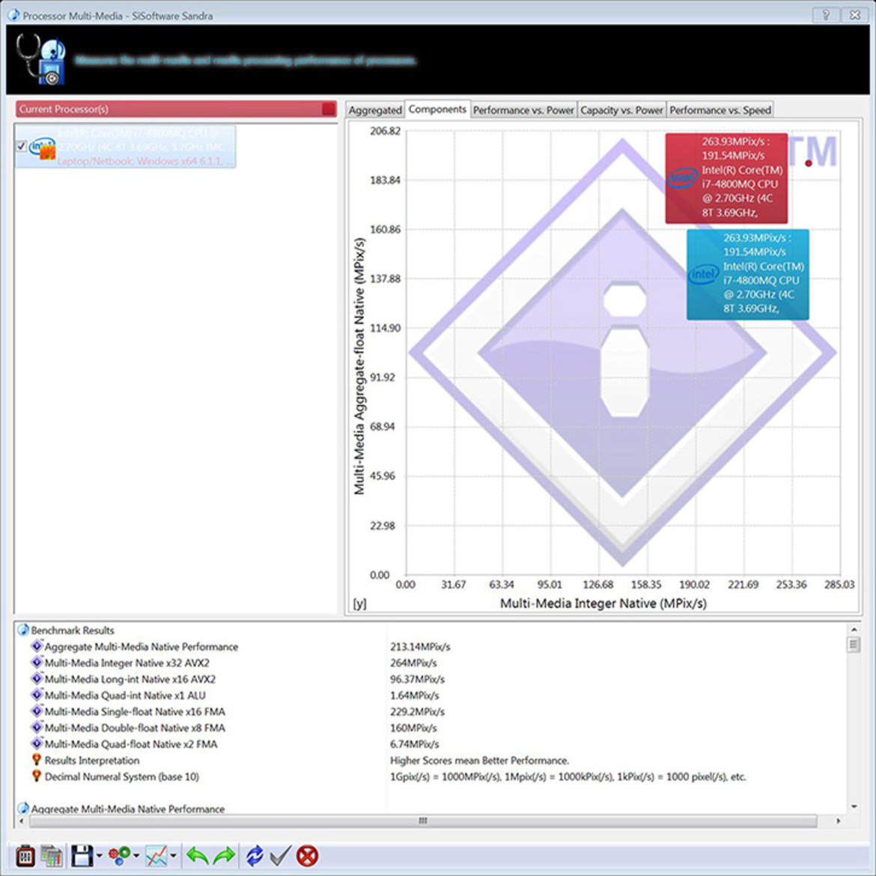The image size is (876, 876).
Task: Click the lightbulb icon beside Decimal Numeral System
Action: point(37,776)
